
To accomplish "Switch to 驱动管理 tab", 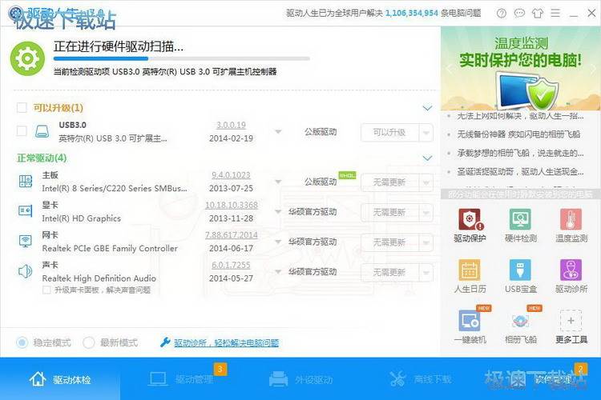I will pos(180,379).
